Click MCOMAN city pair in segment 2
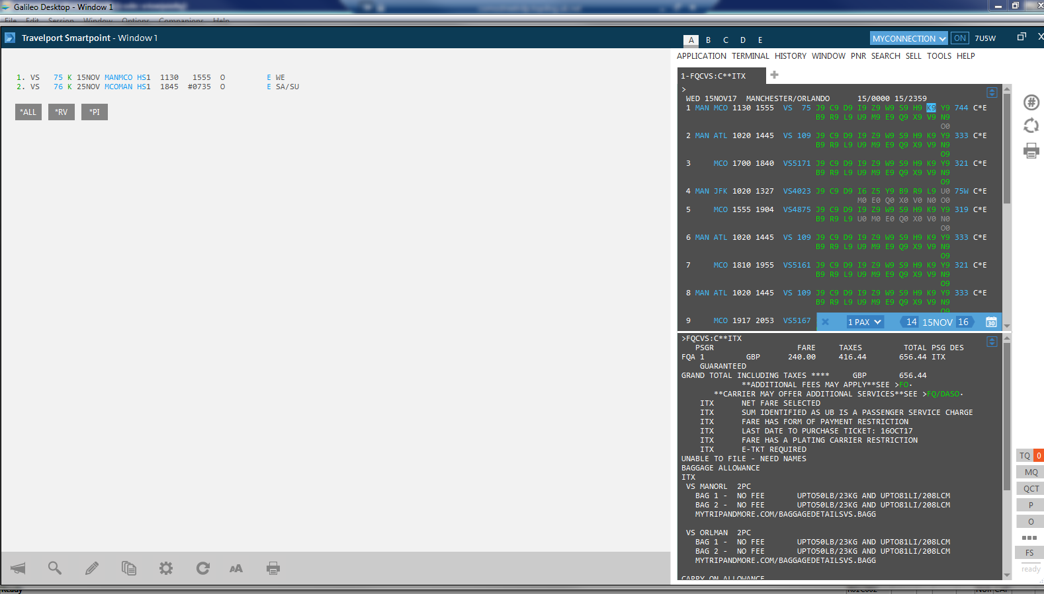1044x594 pixels. pos(118,87)
